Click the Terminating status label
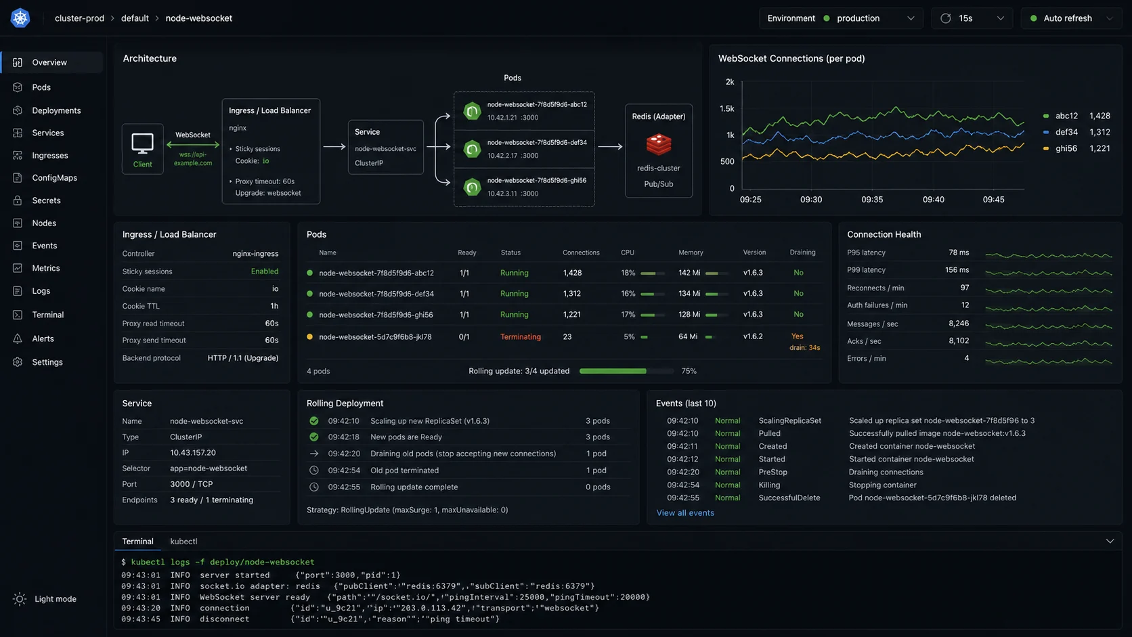The width and height of the screenshot is (1132, 637). pyautogui.click(x=521, y=337)
